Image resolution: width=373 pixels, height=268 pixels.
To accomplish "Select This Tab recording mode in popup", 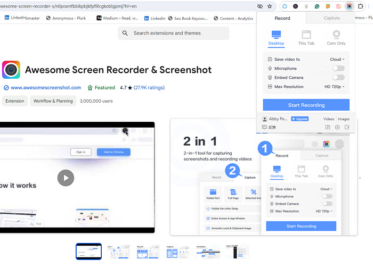I will (306, 38).
